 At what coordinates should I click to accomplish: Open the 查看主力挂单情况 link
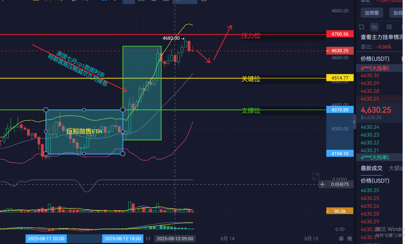(x=382, y=37)
